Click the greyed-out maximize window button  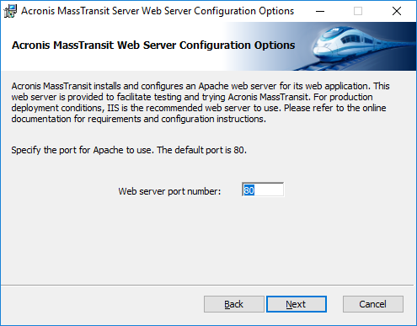358,11
